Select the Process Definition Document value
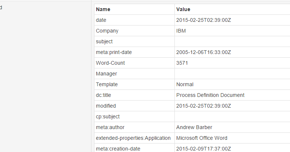Image resolution: width=290 pixels, height=152 pixels. [210, 95]
